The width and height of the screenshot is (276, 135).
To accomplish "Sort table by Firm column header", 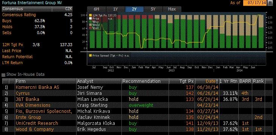I will pos(45,81).
